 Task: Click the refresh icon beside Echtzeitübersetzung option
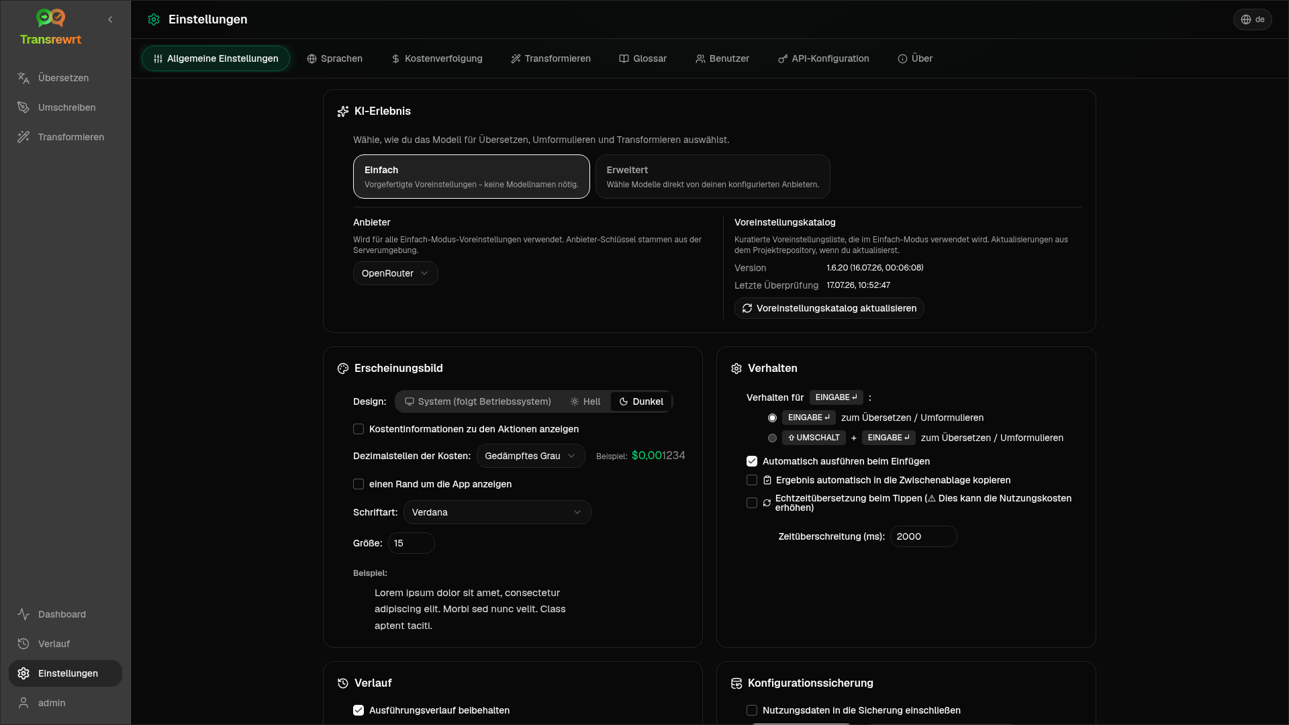click(767, 503)
